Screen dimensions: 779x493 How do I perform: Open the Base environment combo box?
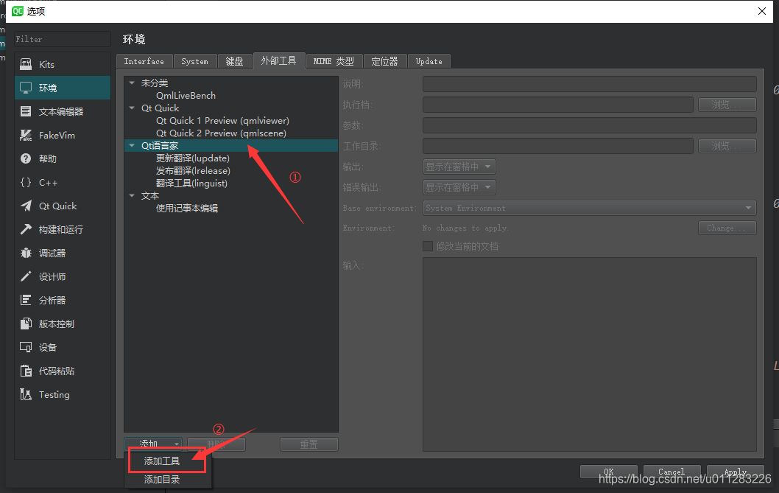[589, 208]
